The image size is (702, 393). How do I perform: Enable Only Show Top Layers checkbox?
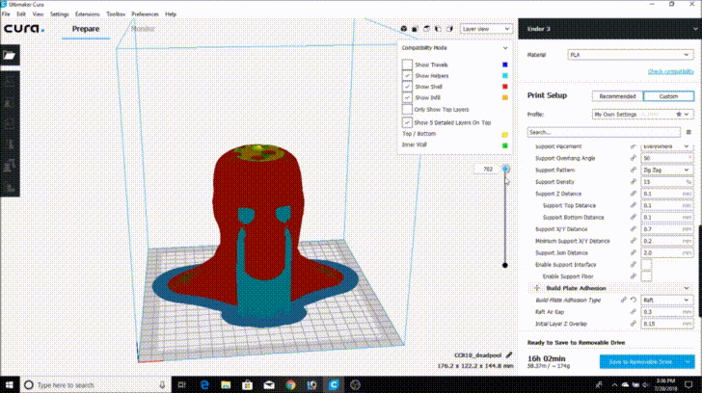(x=407, y=110)
